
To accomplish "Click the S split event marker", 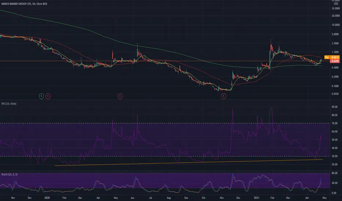I will pos(41,96).
